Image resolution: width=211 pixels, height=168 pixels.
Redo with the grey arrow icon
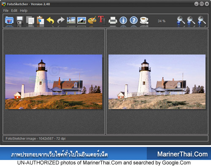click(61, 20)
